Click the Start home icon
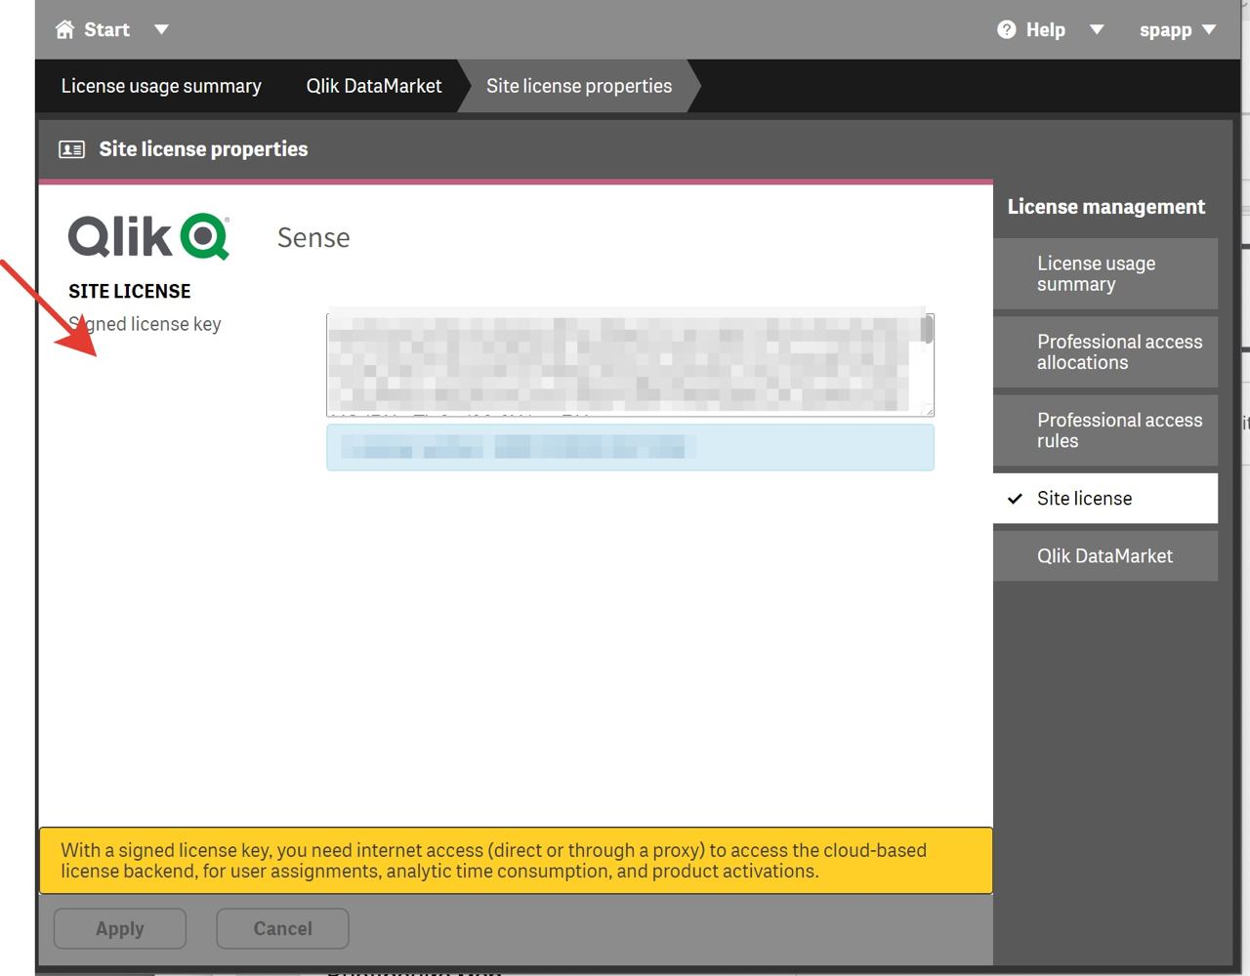1250x976 pixels. (x=64, y=29)
